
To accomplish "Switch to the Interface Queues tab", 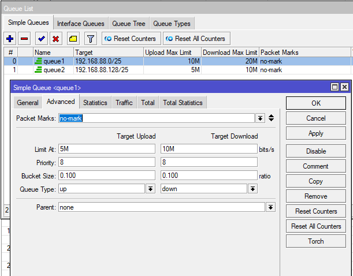I will pyautogui.click(x=80, y=24).
